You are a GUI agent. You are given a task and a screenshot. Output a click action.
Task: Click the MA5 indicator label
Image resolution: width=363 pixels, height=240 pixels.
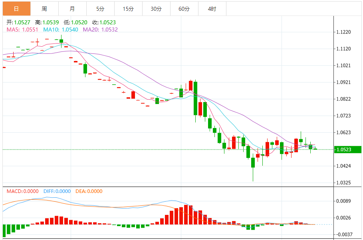tap(22, 30)
